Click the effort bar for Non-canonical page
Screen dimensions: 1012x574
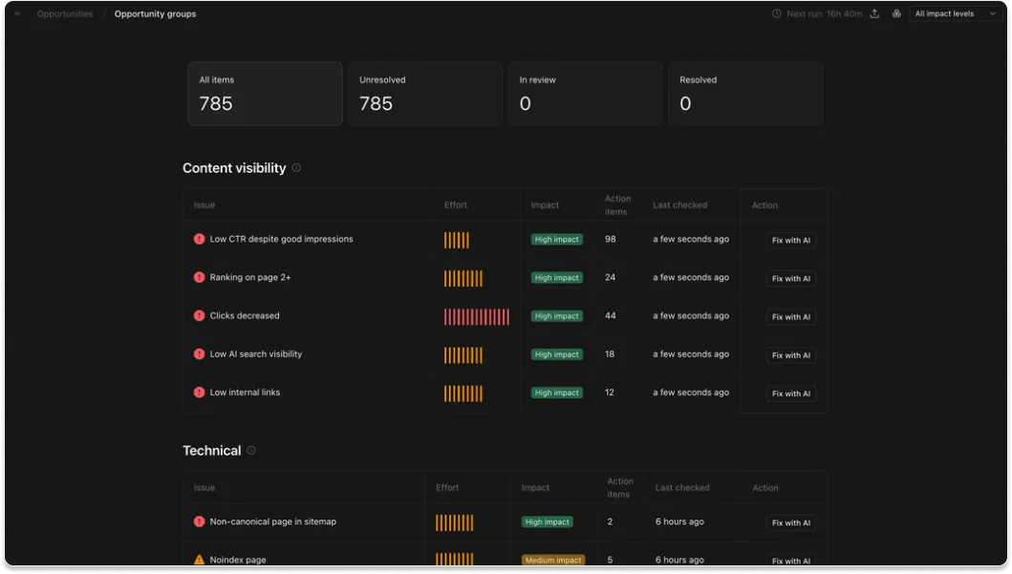[454, 522]
